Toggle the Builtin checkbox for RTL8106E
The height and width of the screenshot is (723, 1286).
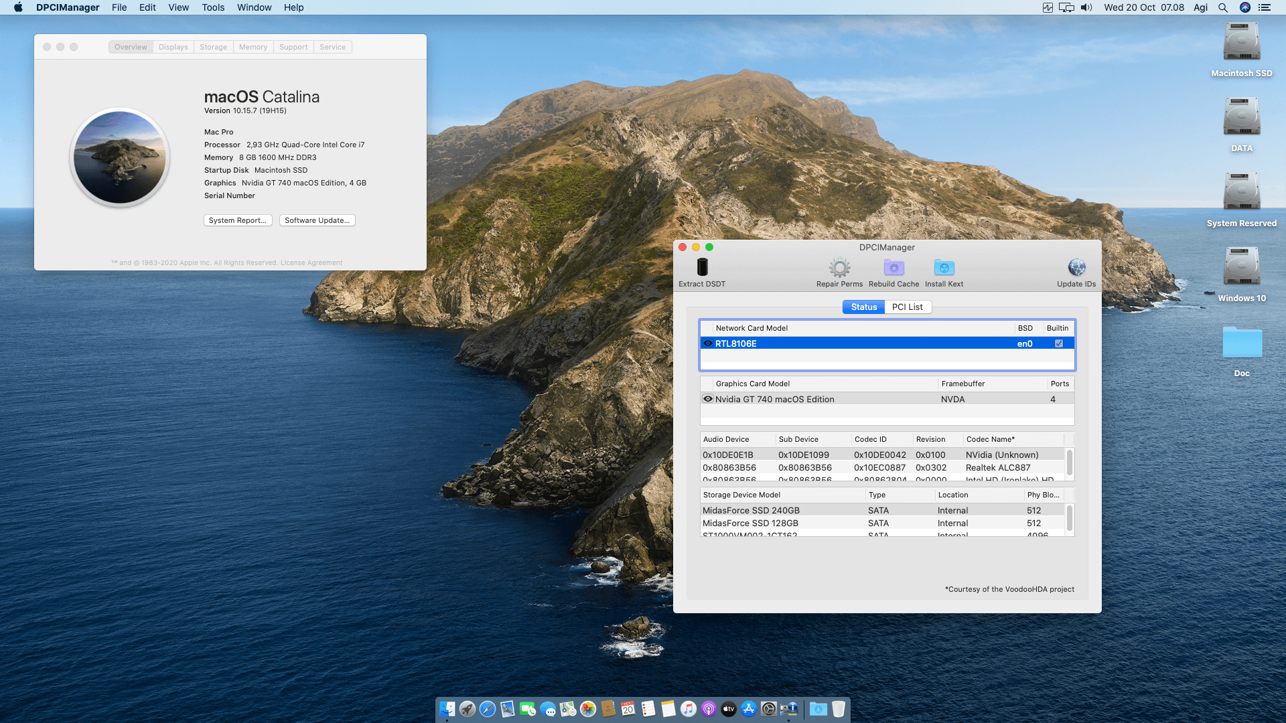(x=1059, y=343)
